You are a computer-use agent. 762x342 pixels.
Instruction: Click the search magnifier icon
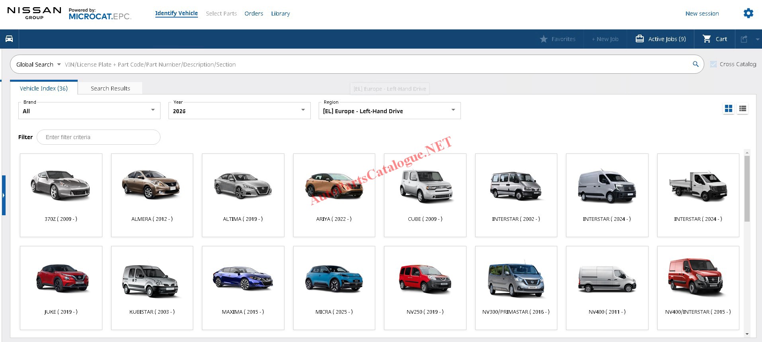[x=695, y=64]
